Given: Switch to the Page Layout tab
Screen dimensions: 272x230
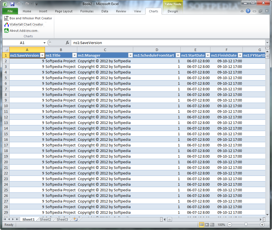Looking at the screenshot, I should point(64,11).
